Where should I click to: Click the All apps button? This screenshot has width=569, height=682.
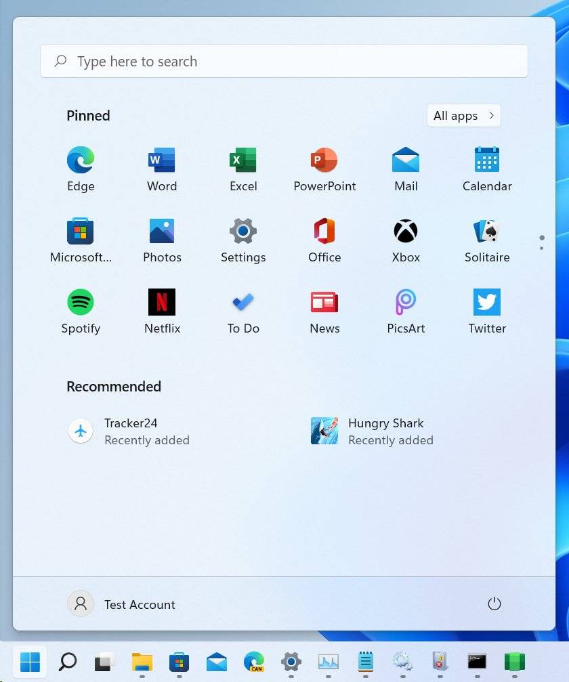point(464,116)
